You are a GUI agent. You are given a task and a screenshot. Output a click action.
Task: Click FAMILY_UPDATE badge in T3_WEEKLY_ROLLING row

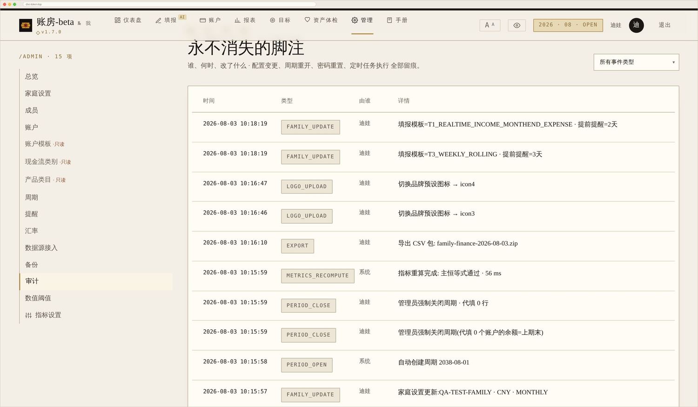point(310,157)
